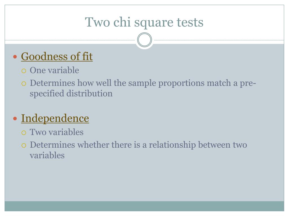This screenshot has width=289, height=216.
Task: Click the decorative circle ornament below the title
Action: [144, 40]
